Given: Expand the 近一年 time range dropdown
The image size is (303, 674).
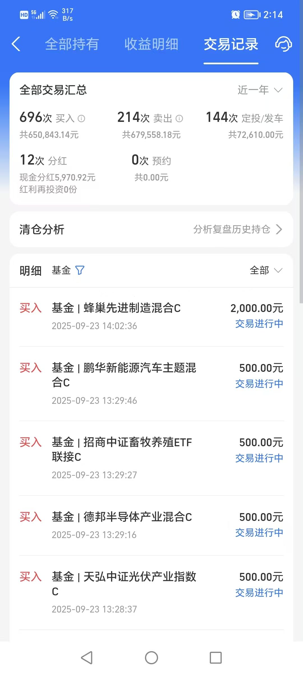Looking at the screenshot, I should [x=260, y=90].
